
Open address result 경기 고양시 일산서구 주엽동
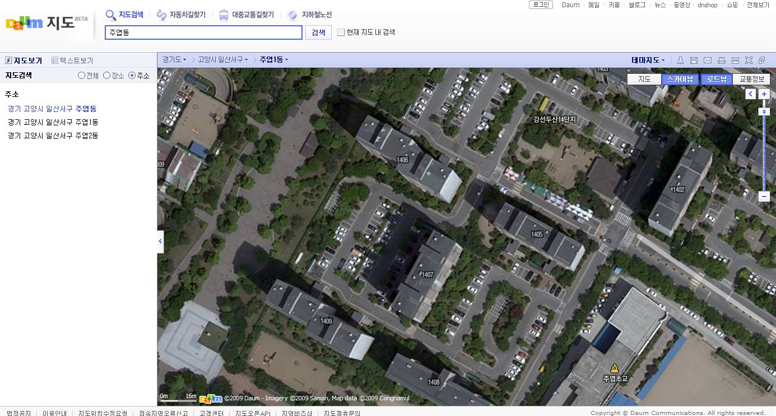coord(52,109)
